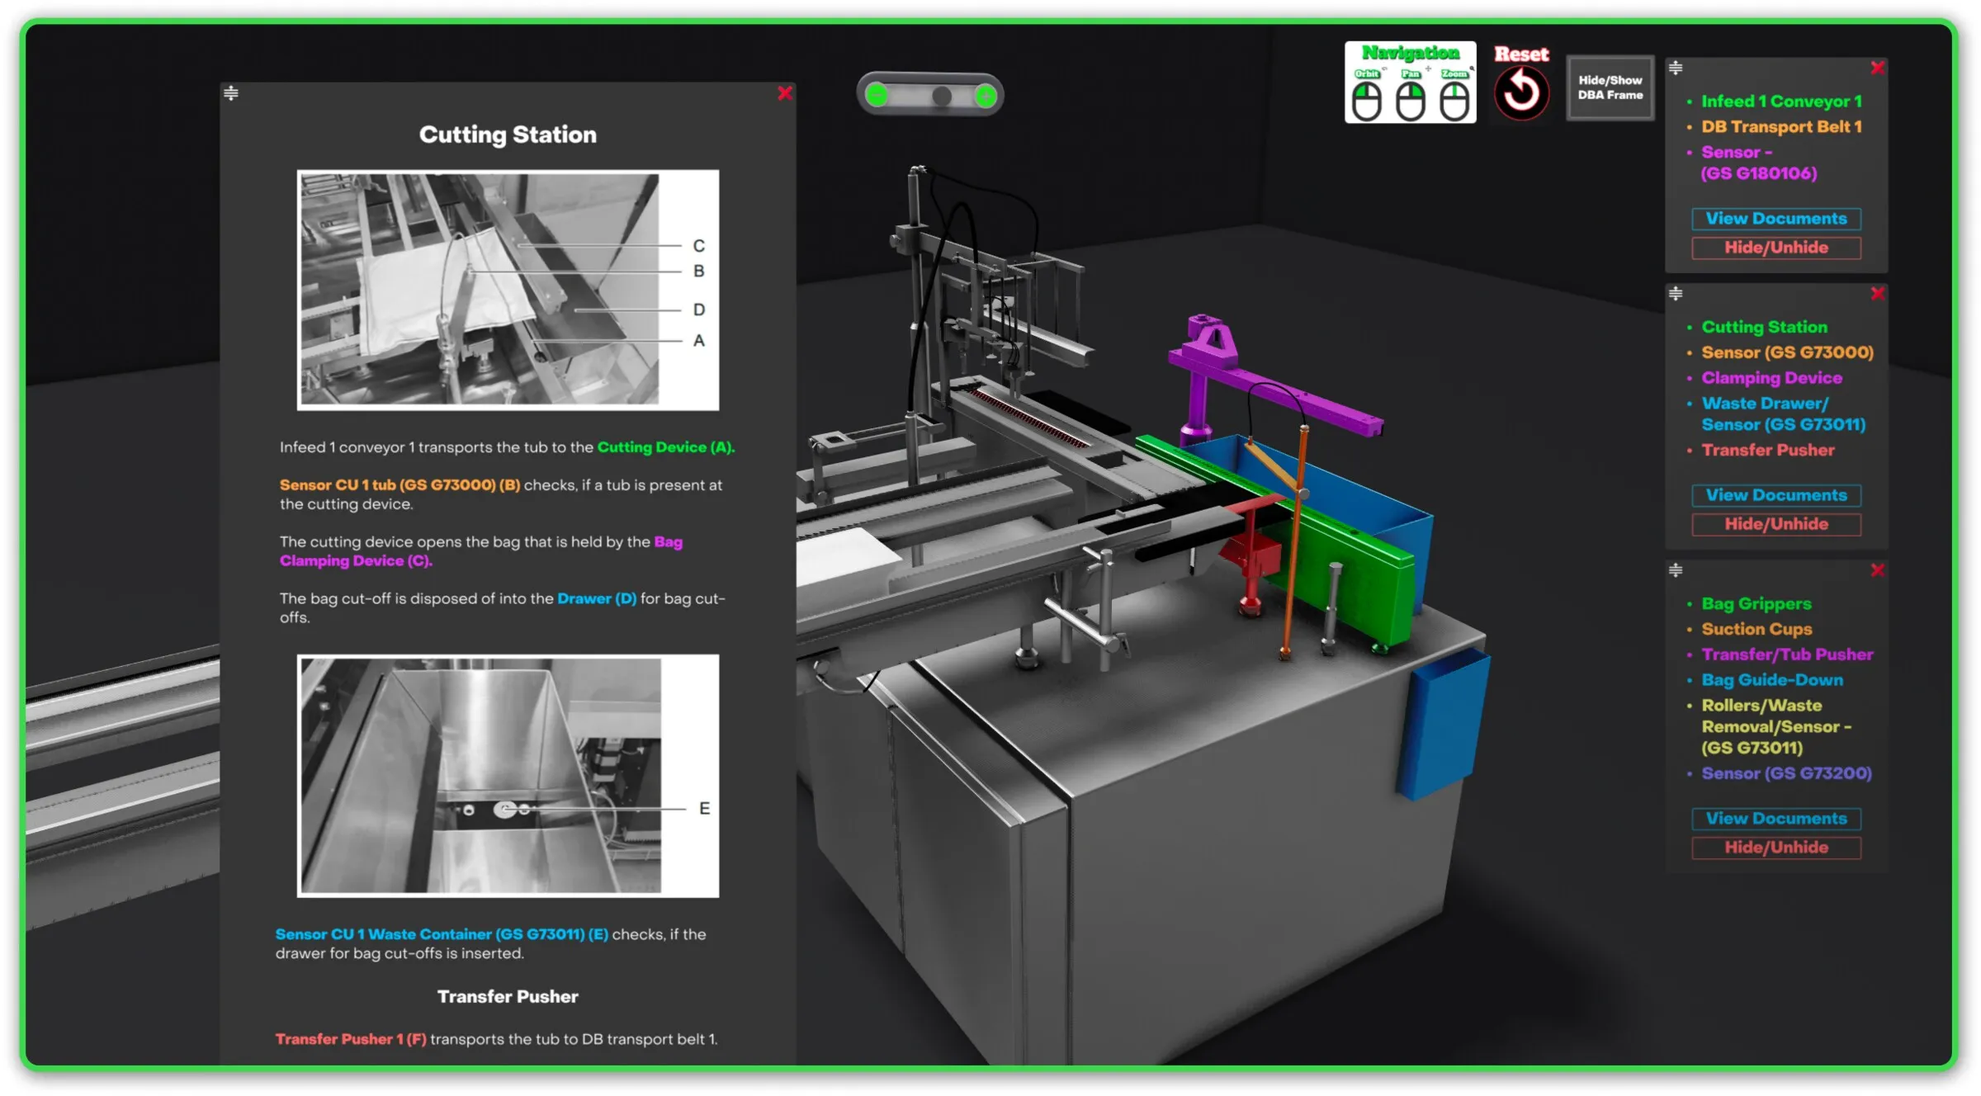Select the Infeed 1 Conveyor 1 item
Image resolution: width=1981 pixels, height=1096 pixels.
click(x=1781, y=102)
